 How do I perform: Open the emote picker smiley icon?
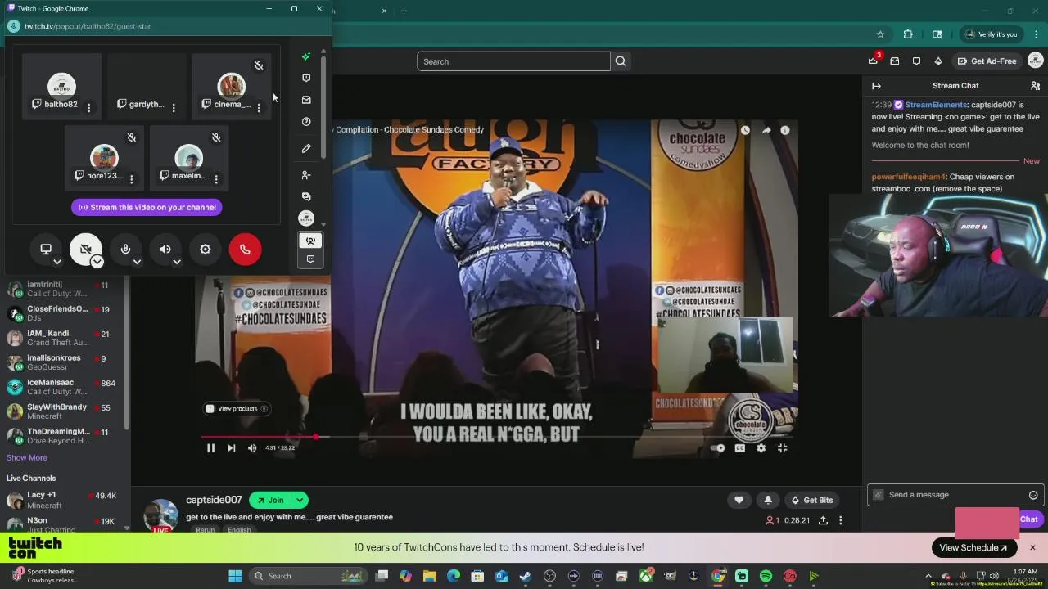click(x=1033, y=495)
